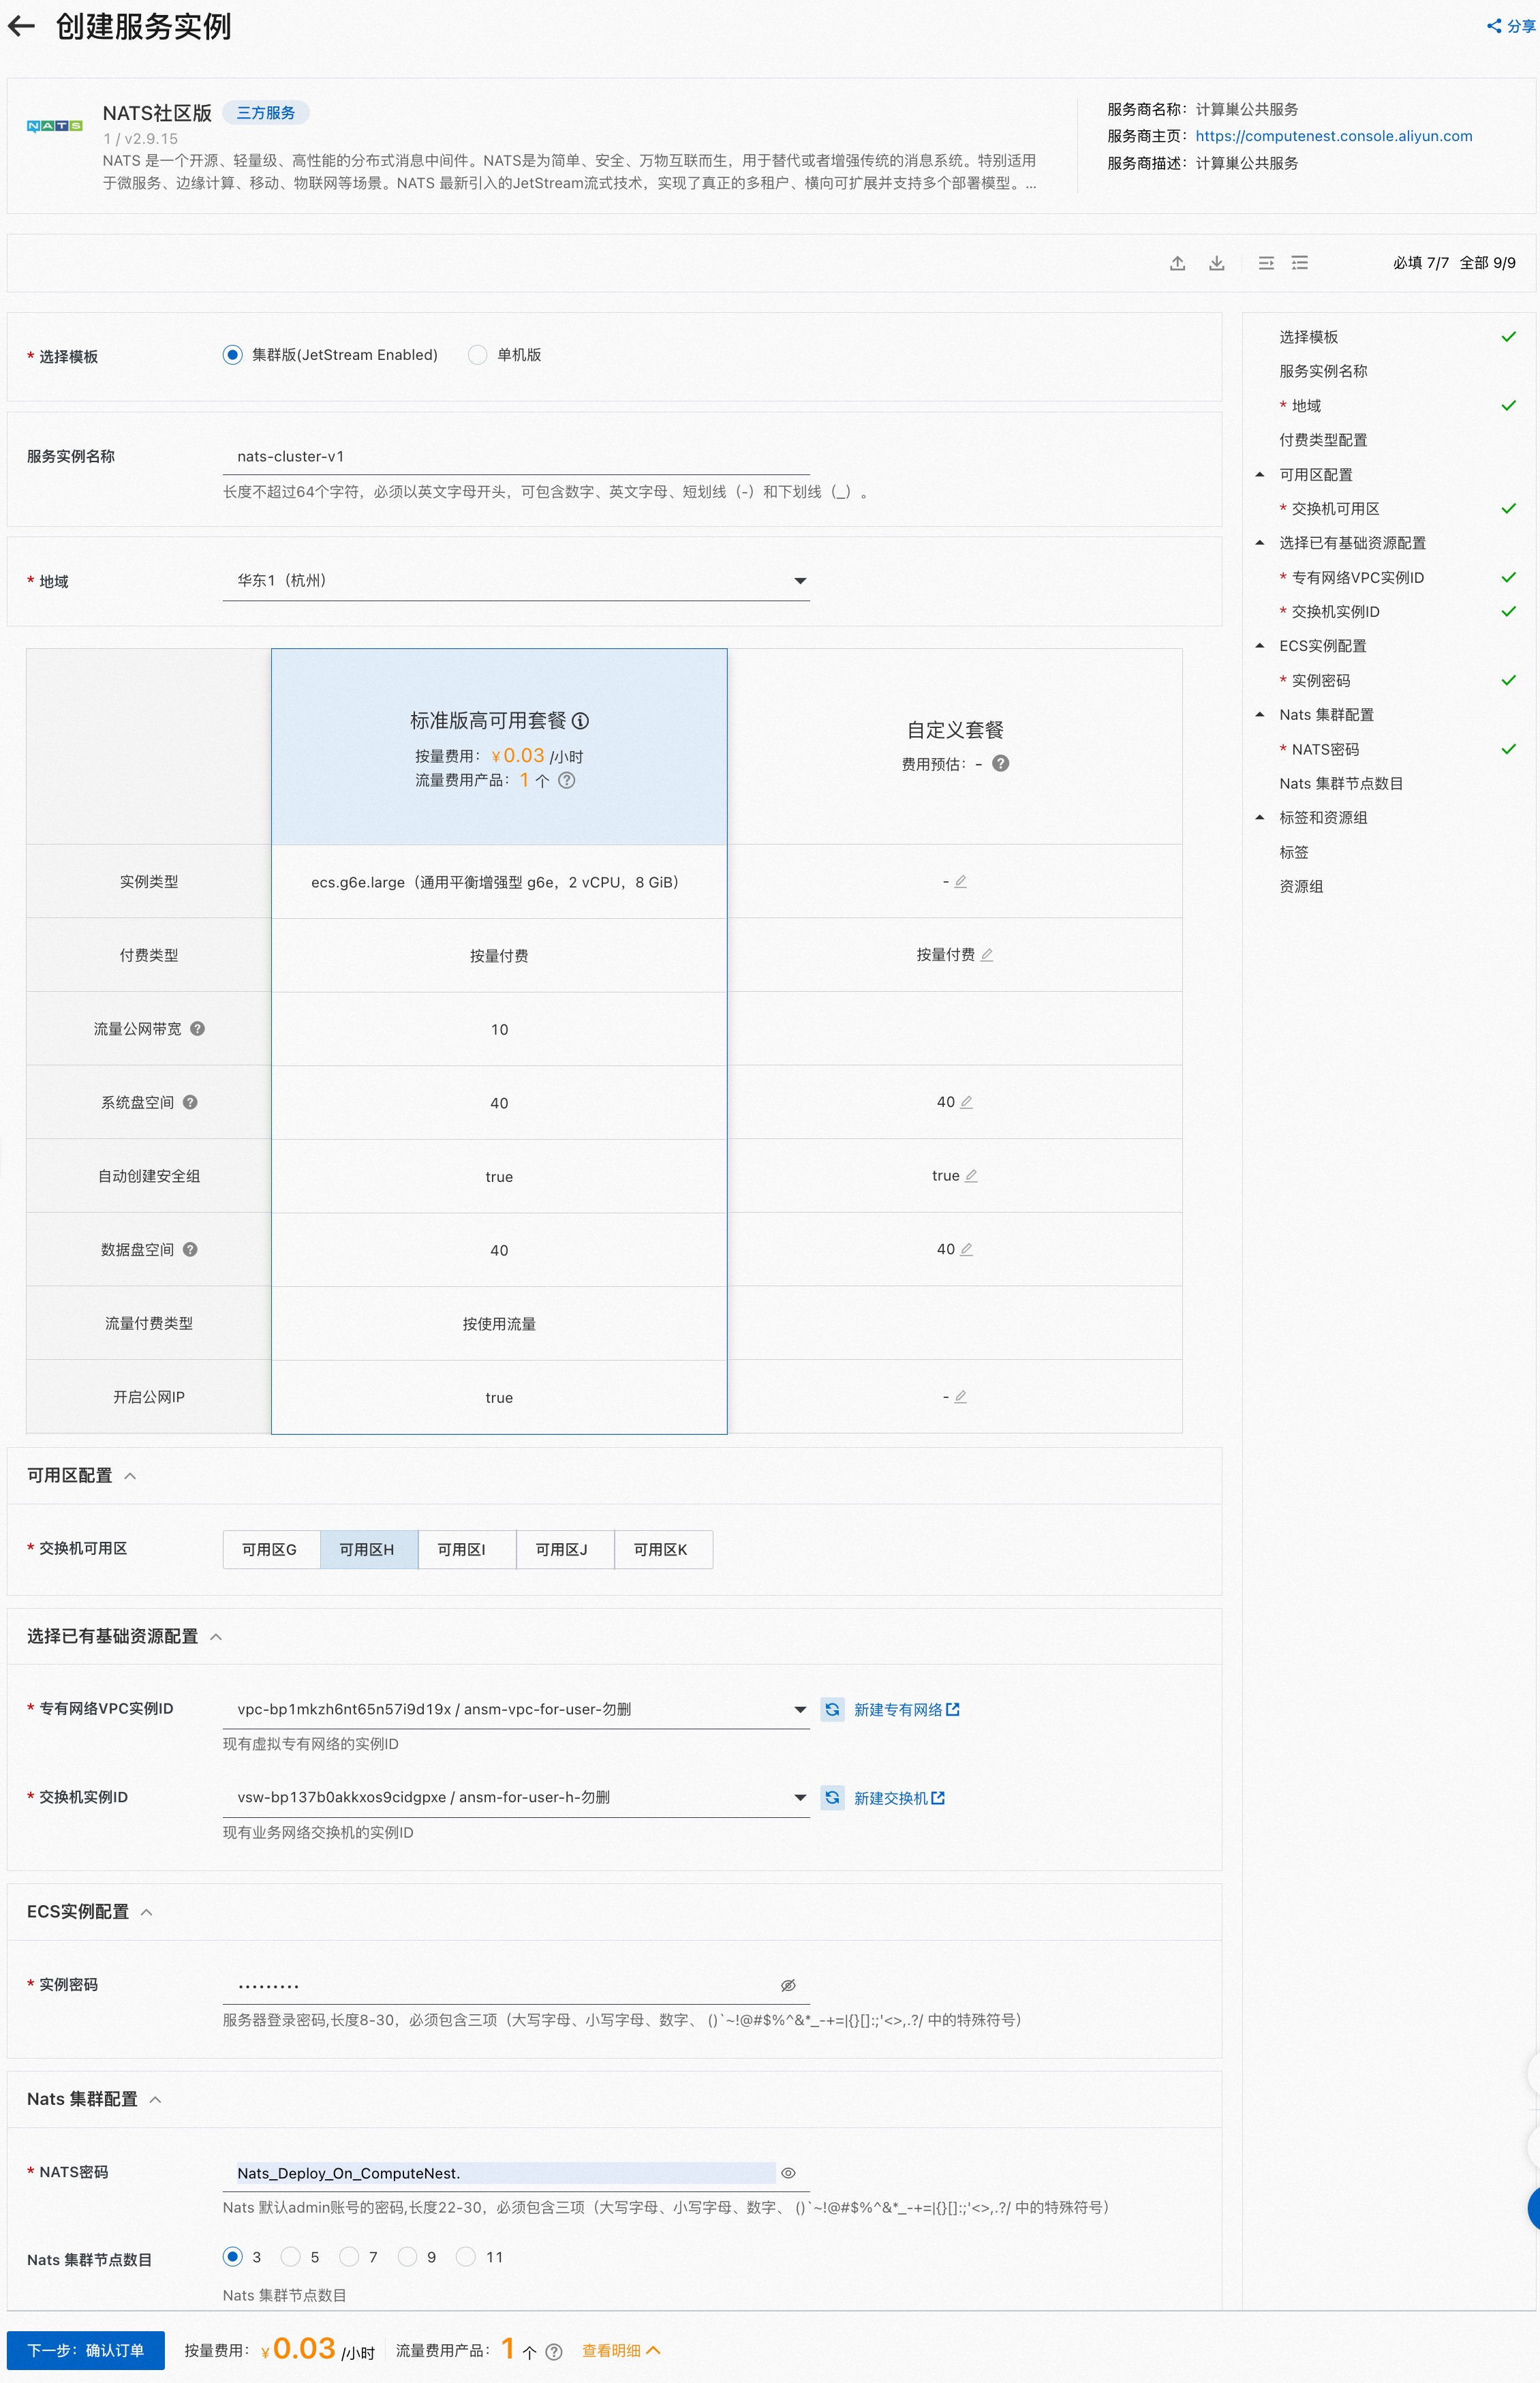Screen dimensions: 1540x2383
Task: Click the upload/export parameters icon
Action: pos(1177,263)
